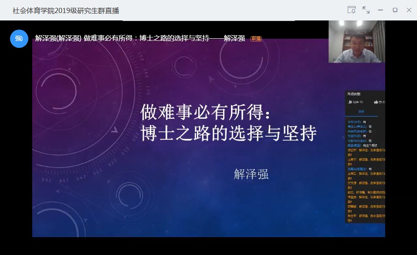This screenshot has width=417, height=255.
Task: Open the presenter webcam thumbnail
Action: (x=356, y=42)
